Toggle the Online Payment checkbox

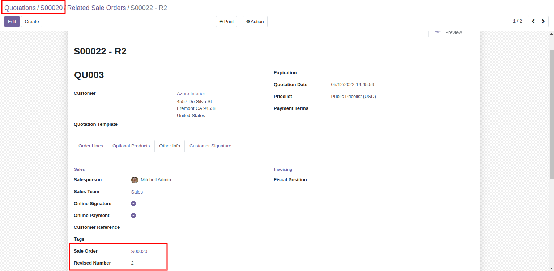[133, 216]
